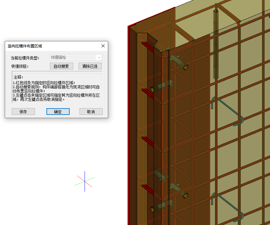Click the 清除已选 button
Screen dimensions: 270x225
[90, 66]
